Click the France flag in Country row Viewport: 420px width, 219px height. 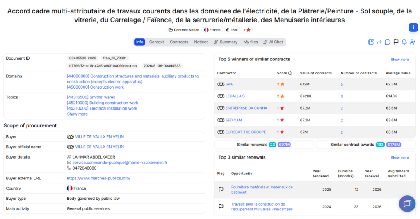click(70, 188)
